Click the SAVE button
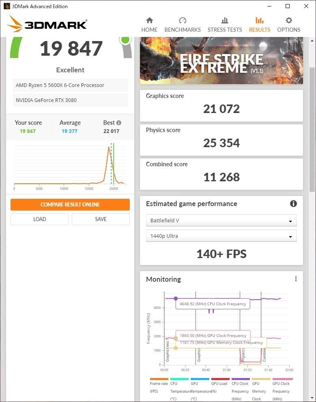Image resolution: width=316 pixels, height=402 pixels. pyautogui.click(x=101, y=219)
